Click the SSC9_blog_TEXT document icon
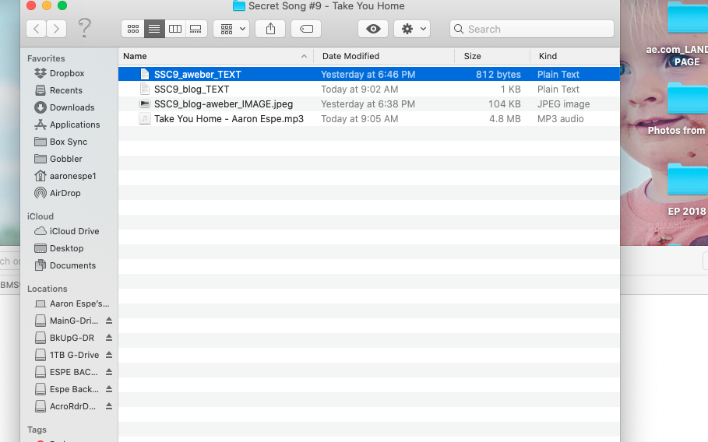Viewport: 708px width, 442px height. (x=145, y=89)
